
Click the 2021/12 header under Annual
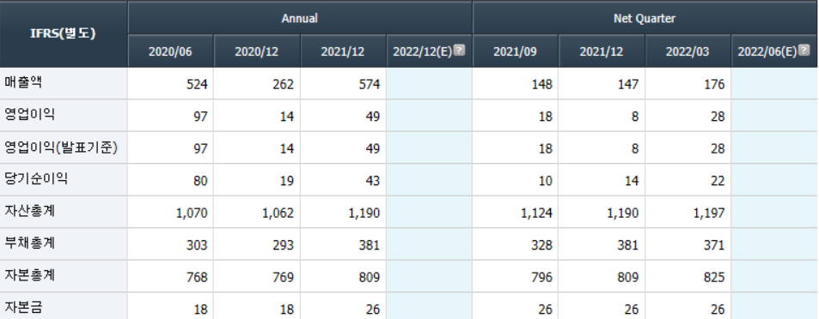343,51
